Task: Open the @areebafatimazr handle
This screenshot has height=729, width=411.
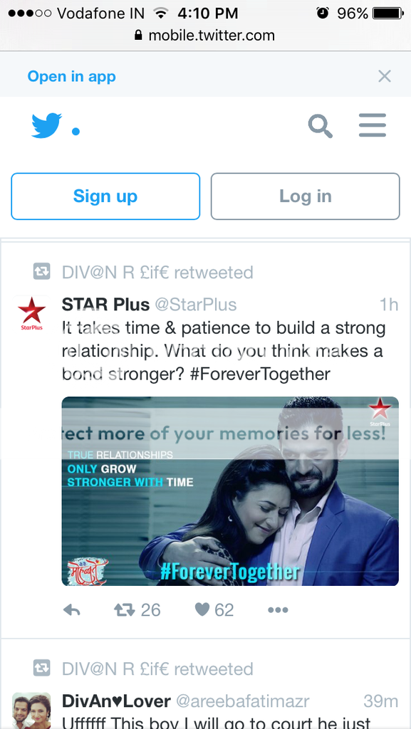Action: click(241, 701)
